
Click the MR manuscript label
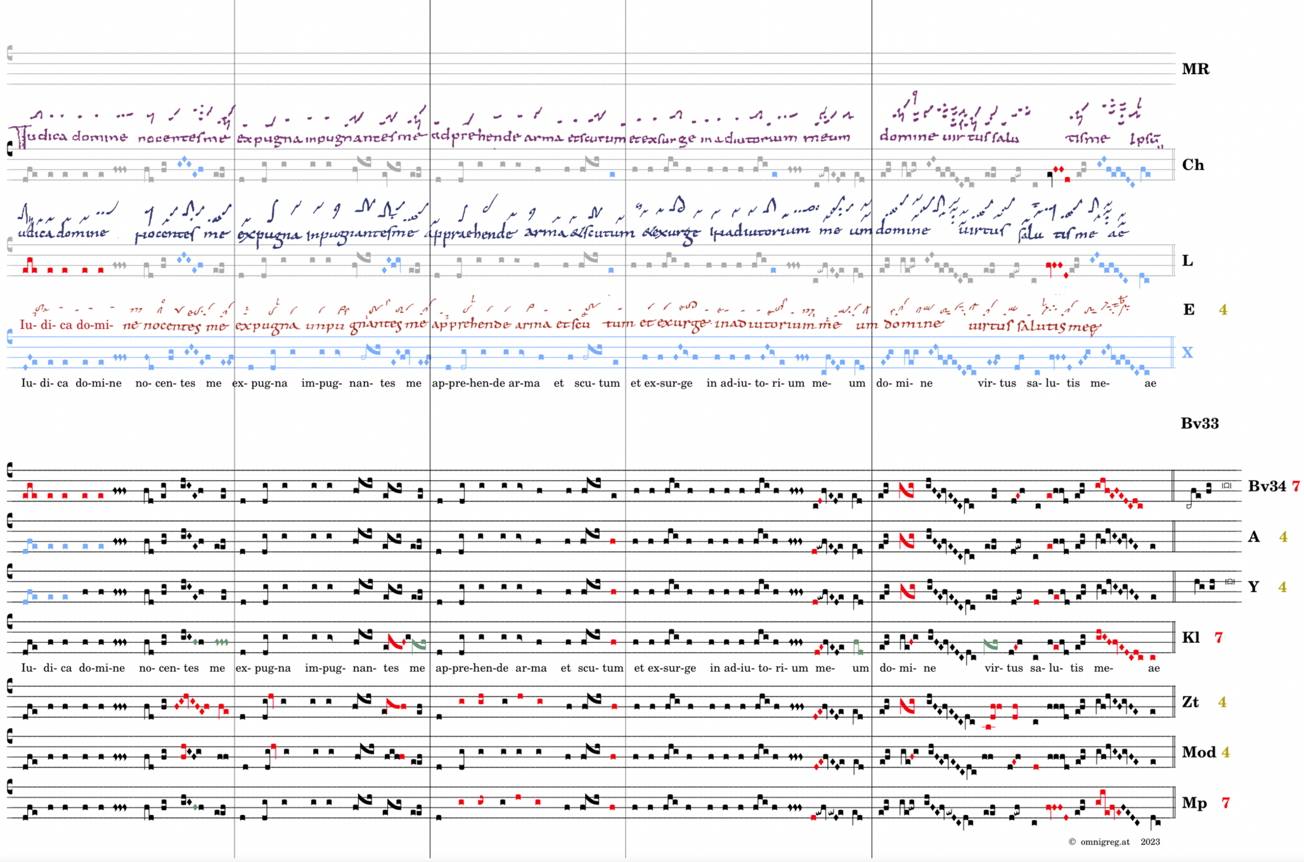coord(1195,69)
